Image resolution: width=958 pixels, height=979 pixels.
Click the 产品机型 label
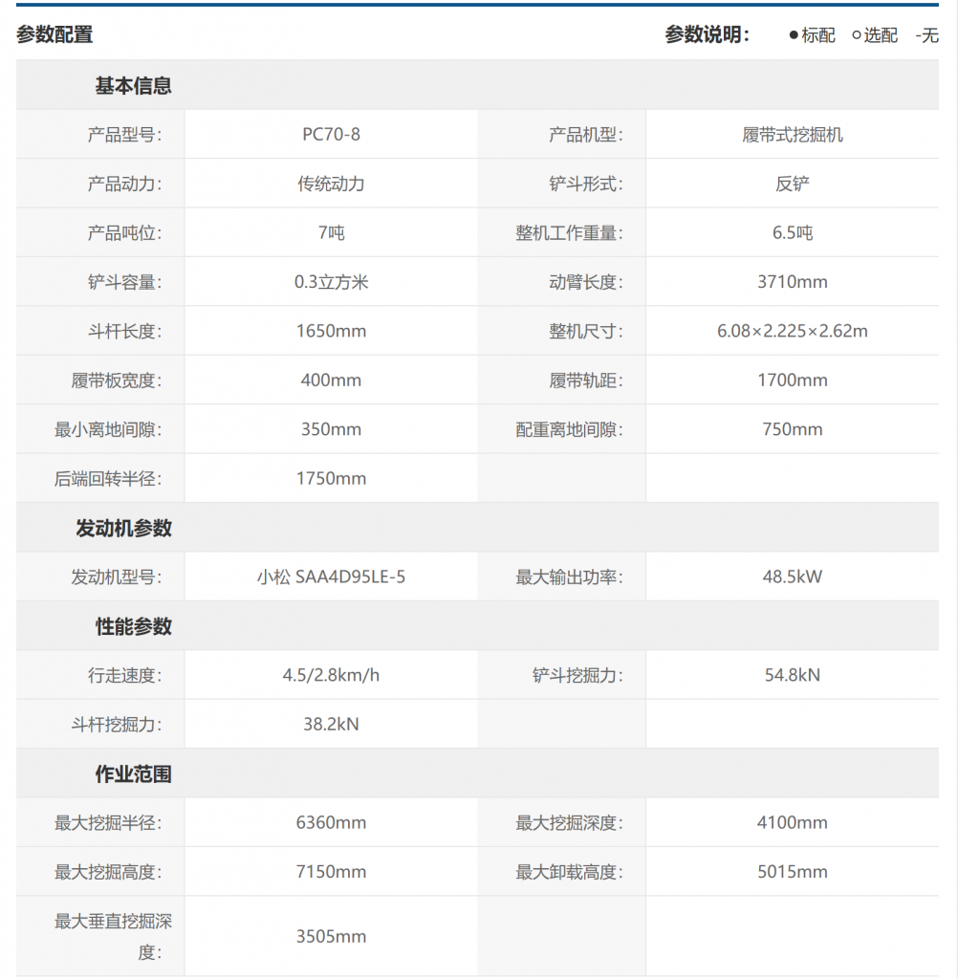point(586,134)
